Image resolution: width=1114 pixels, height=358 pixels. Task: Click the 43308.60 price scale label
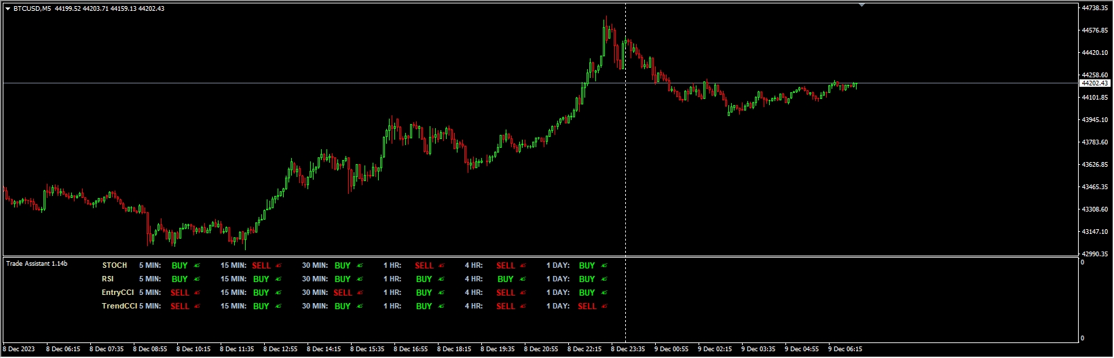click(1094, 210)
